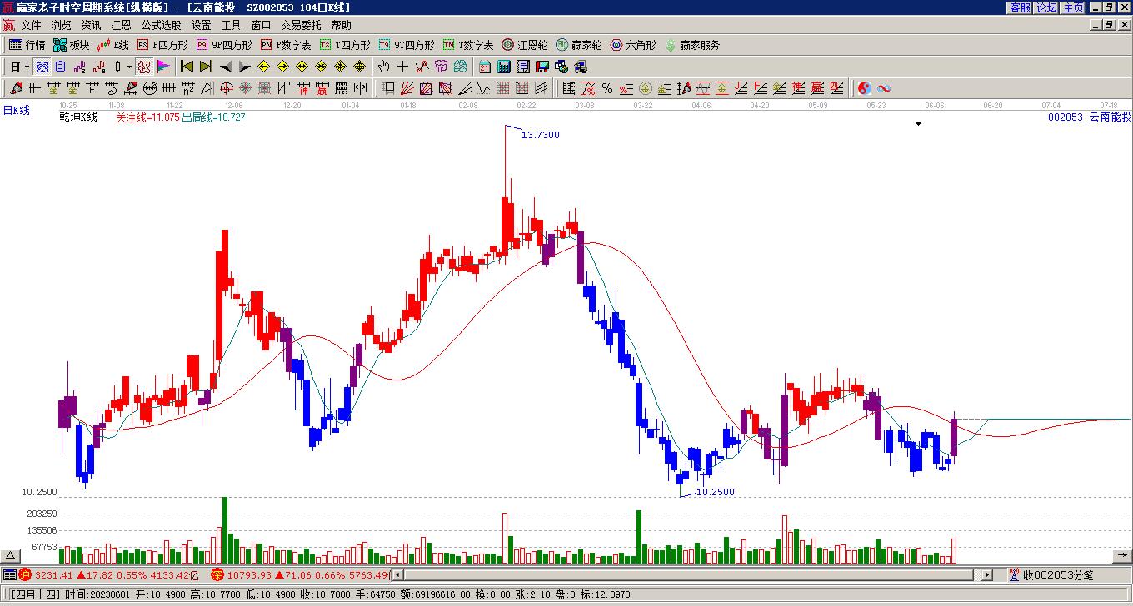Open the 9T四方形 tool
Viewport: 1133px width, 606px height.
[407, 45]
